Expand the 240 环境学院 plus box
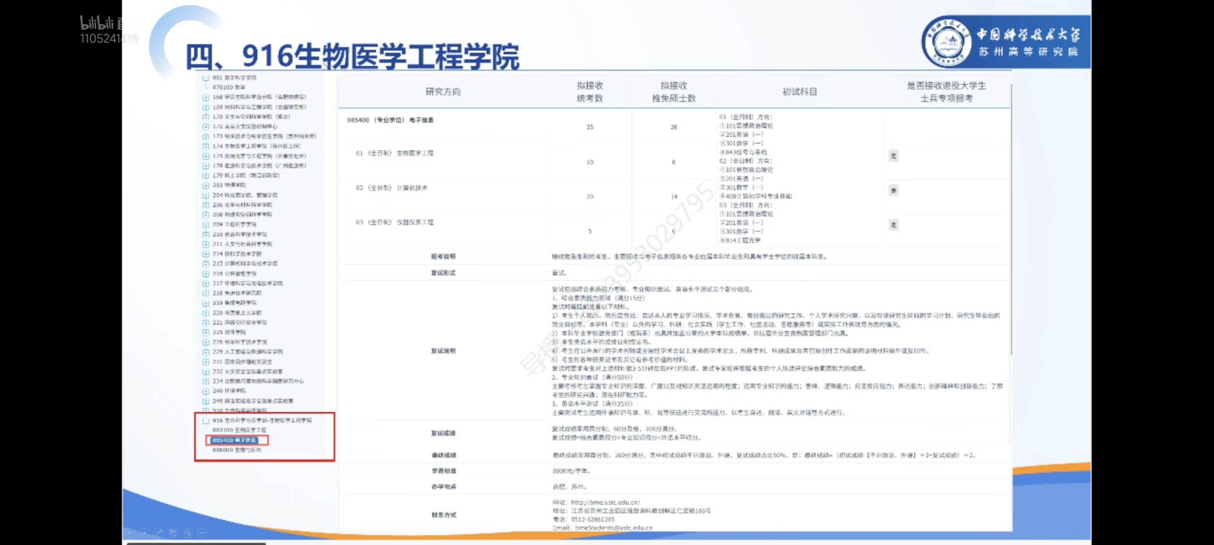This screenshot has height=545, width=1214. (x=206, y=391)
